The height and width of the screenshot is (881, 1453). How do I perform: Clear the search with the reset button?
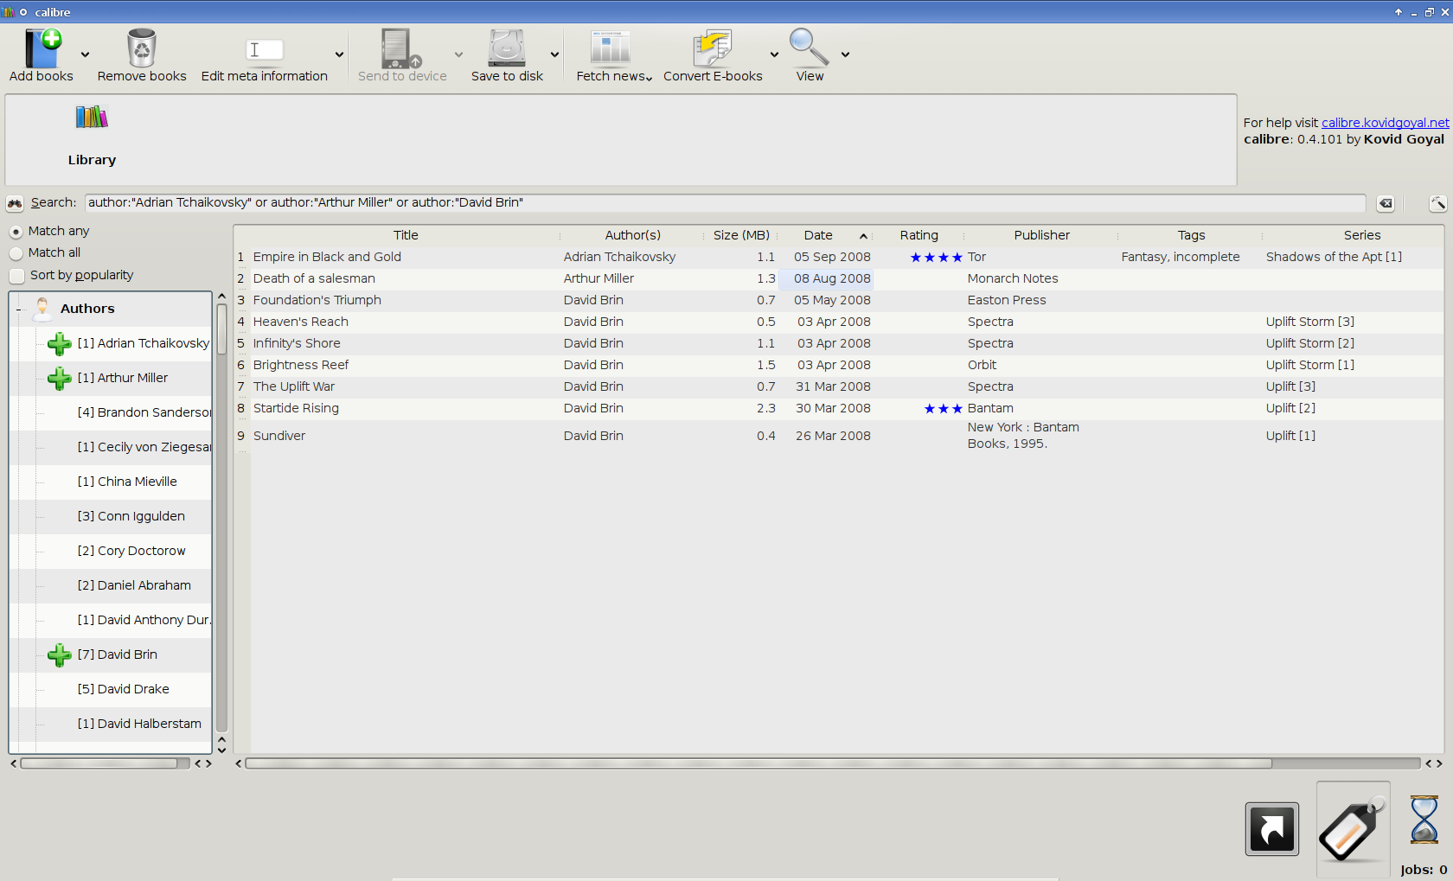coord(1386,203)
